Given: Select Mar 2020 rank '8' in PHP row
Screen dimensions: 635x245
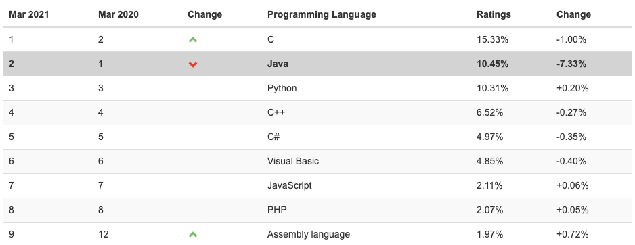Looking at the screenshot, I should pos(100,210).
